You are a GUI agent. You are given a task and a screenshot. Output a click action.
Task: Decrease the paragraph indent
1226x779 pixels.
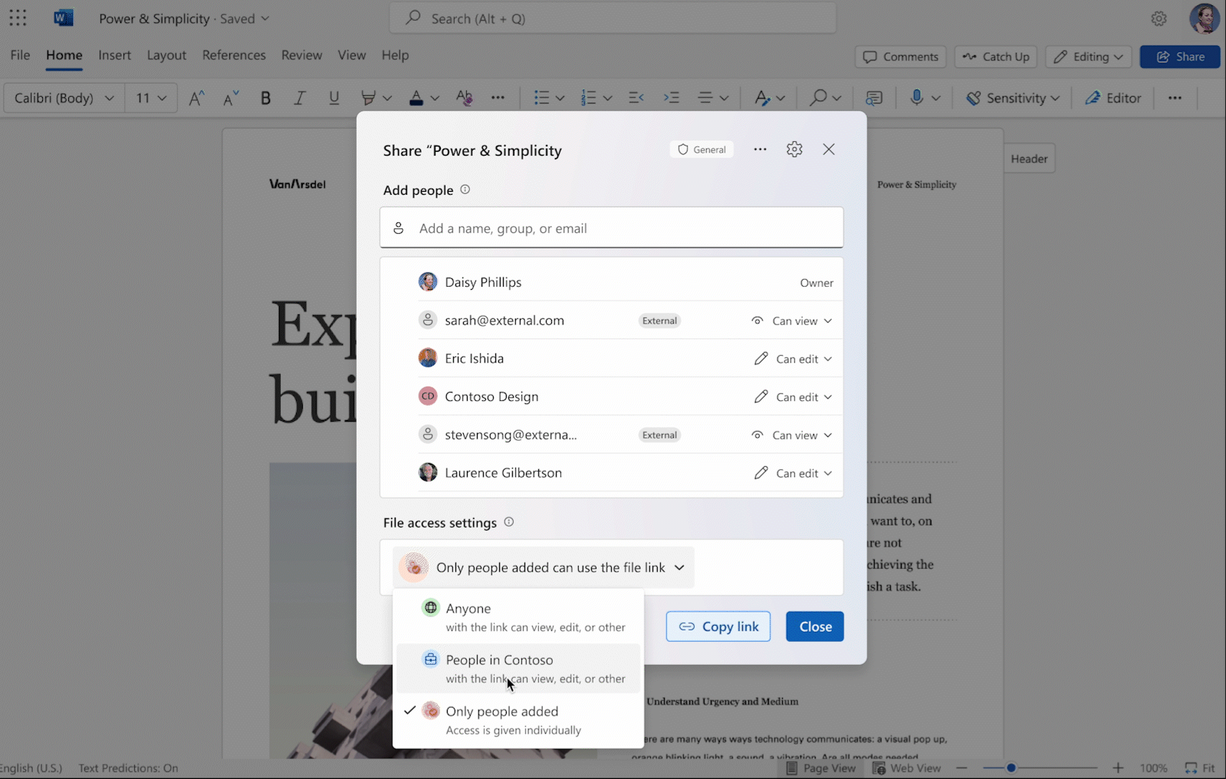(x=636, y=98)
